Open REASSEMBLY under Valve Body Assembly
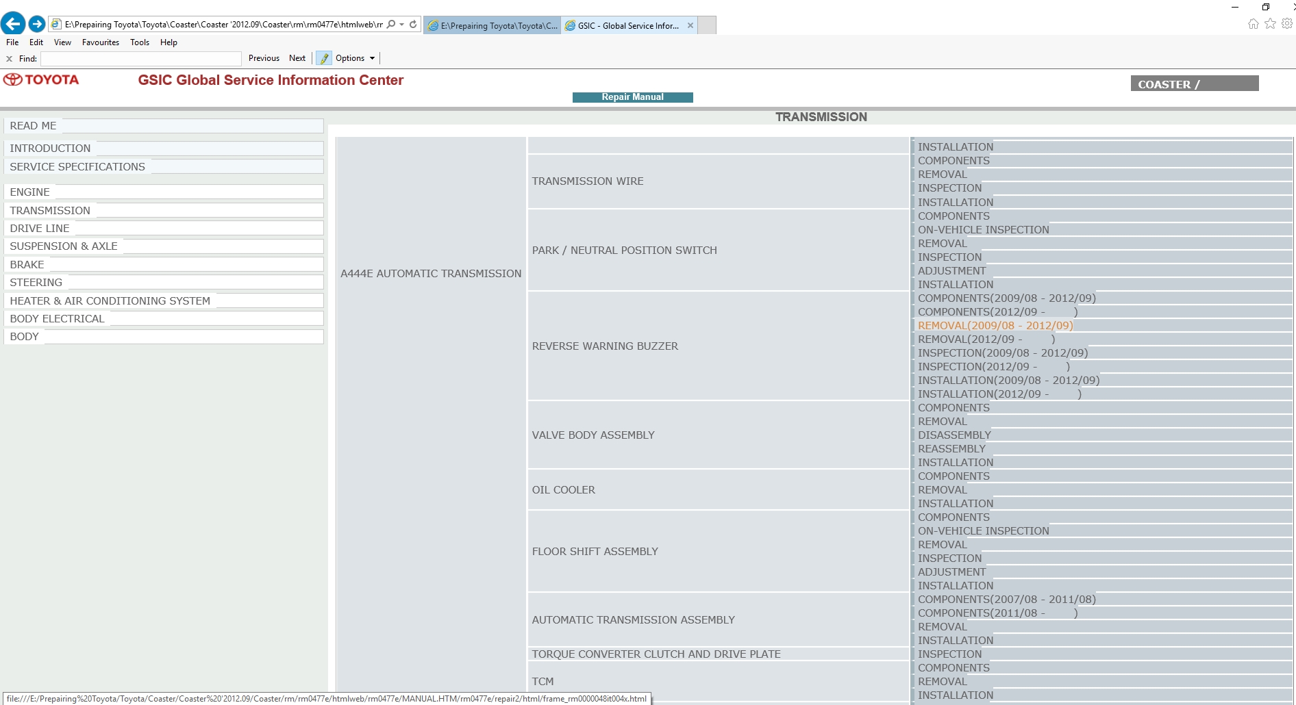The image size is (1296, 705). [x=951, y=449]
